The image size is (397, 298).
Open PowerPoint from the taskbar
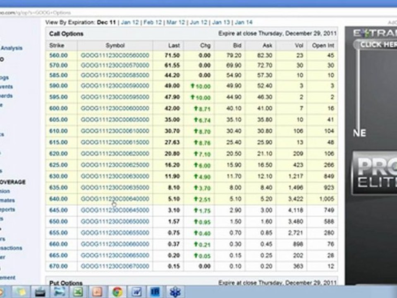point(97,292)
